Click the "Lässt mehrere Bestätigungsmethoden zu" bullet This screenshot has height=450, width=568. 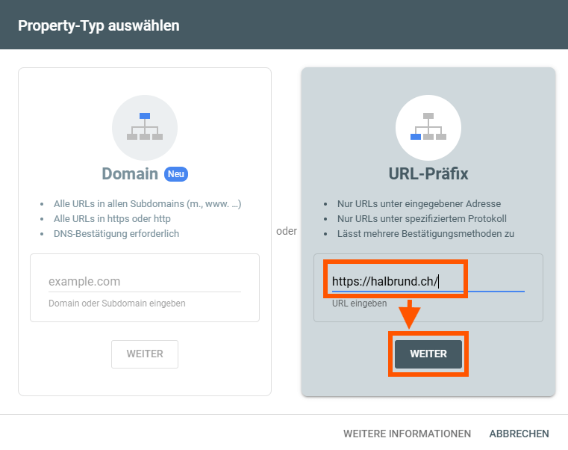[425, 233]
